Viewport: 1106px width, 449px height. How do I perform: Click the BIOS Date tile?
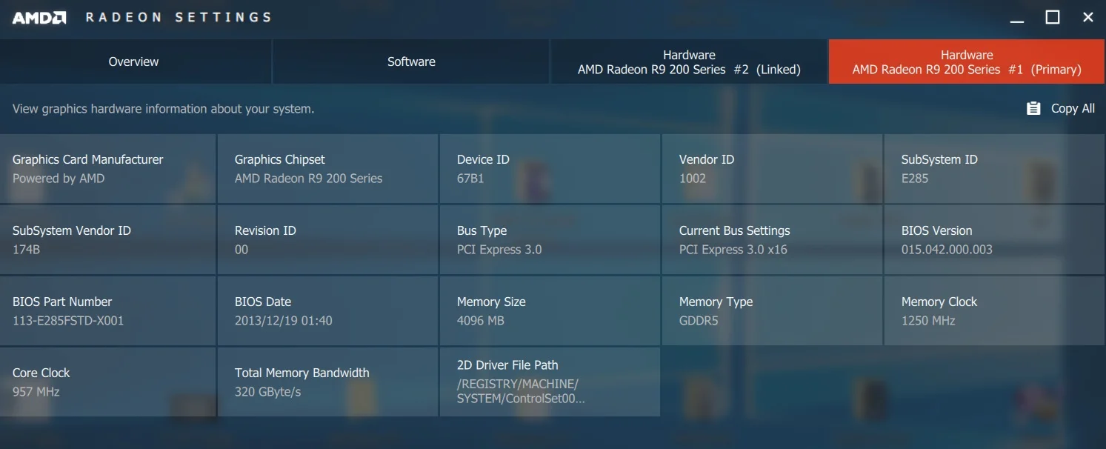[327, 310]
